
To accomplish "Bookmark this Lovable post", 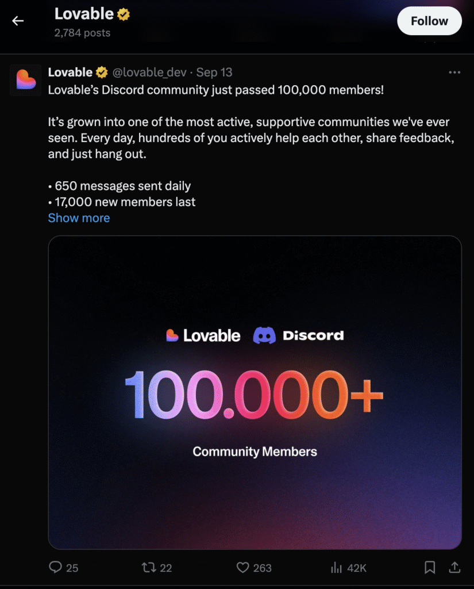I will [x=429, y=568].
